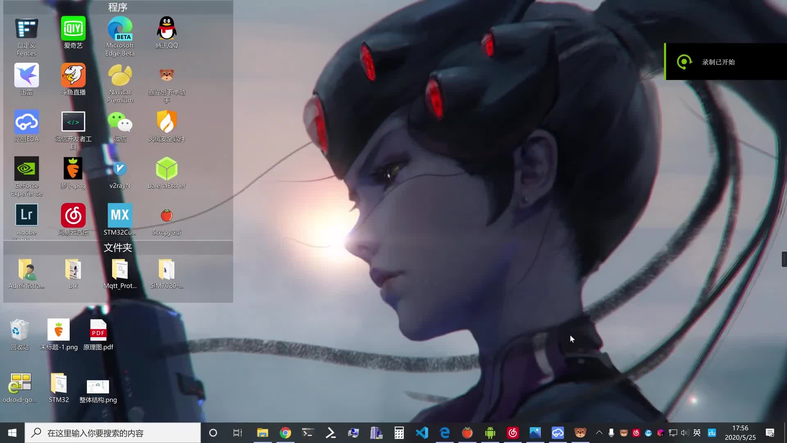
Task: Open the Adobe Lightroom desktop shortcut
Action: pos(27,221)
